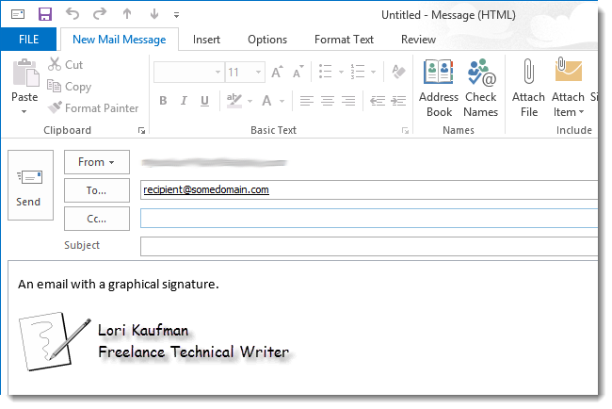Screen dimensions: 612x409
Task: Open the font name combo box
Action: (x=189, y=72)
